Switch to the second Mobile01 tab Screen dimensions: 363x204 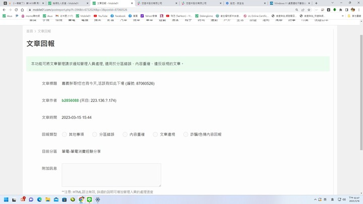67,3
